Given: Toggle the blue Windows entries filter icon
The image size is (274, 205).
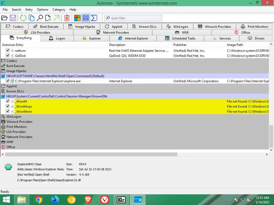Looking at the screenshot, I should [x=86, y=18].
